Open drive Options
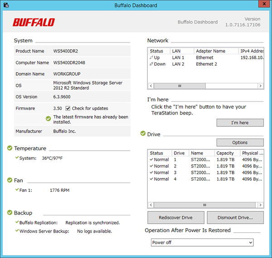 [x=240, y=143]
